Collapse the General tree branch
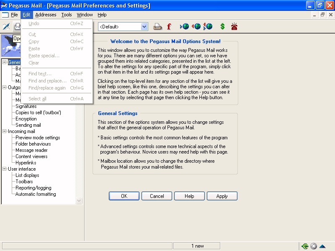The height and width of the screenshot is (251, 335). (4, 62)
